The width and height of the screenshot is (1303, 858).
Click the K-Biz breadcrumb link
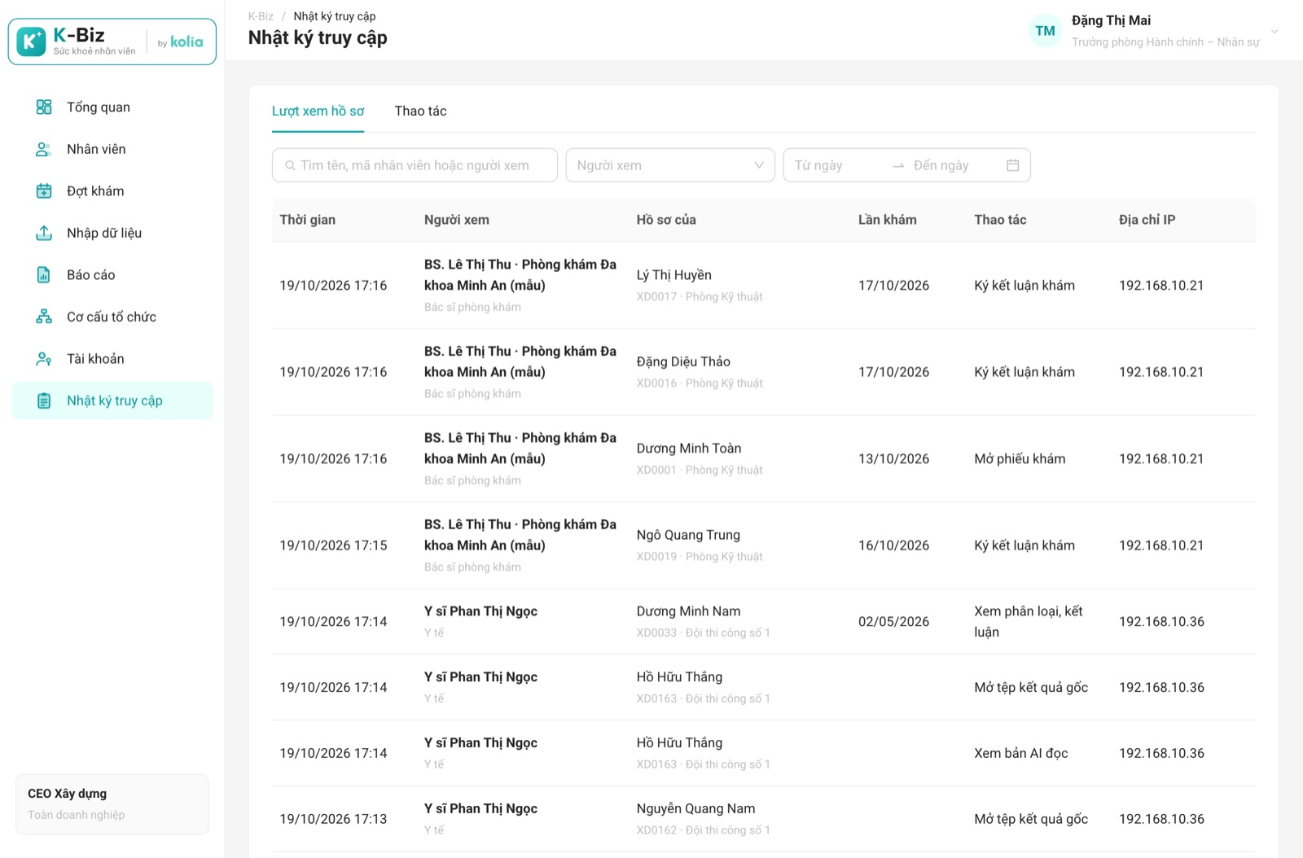261,16
